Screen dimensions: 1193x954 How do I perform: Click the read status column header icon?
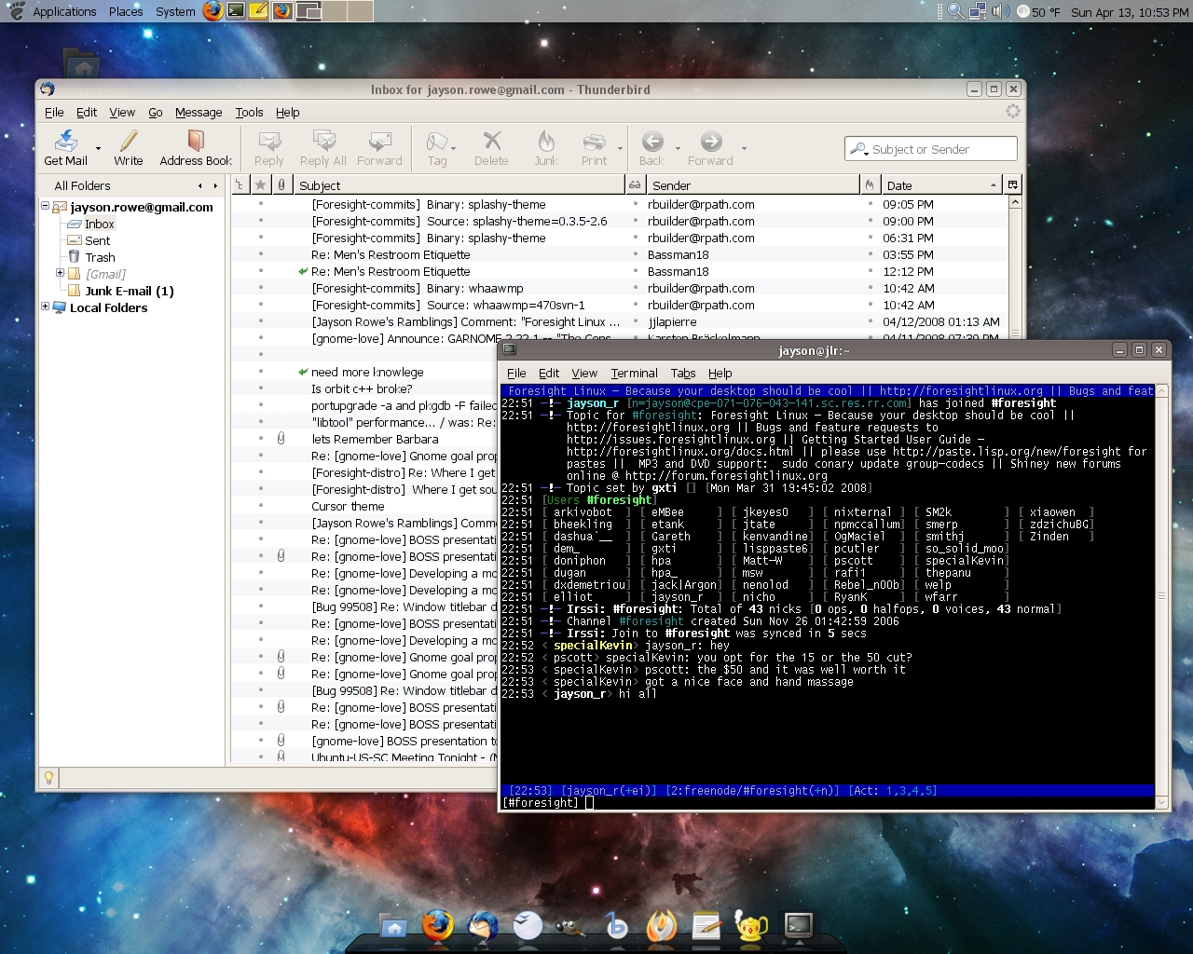(635, 185)
